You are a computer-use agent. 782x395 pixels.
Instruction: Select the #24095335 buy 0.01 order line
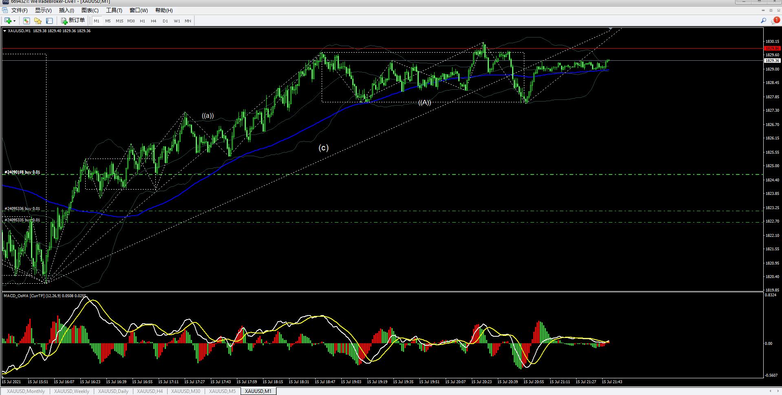tap(22, 220)
